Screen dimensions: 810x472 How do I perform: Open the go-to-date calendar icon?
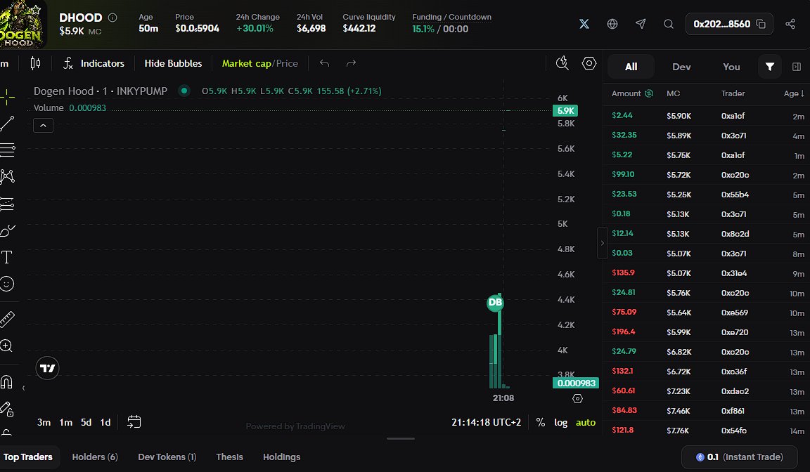[x=134, y=422]
